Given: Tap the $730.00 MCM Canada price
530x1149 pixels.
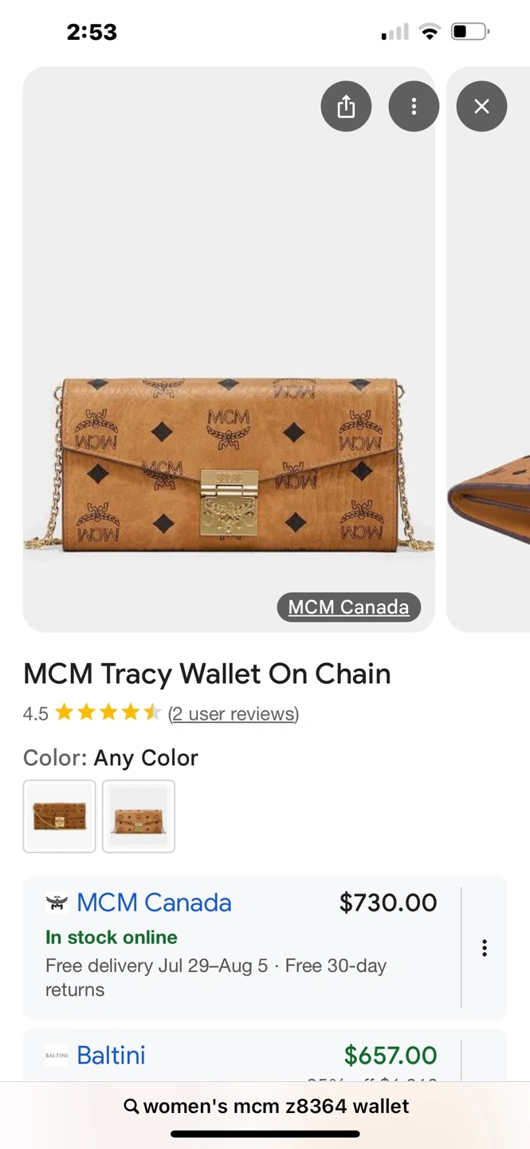Looking at the screenshot, I should click(388, 902).
